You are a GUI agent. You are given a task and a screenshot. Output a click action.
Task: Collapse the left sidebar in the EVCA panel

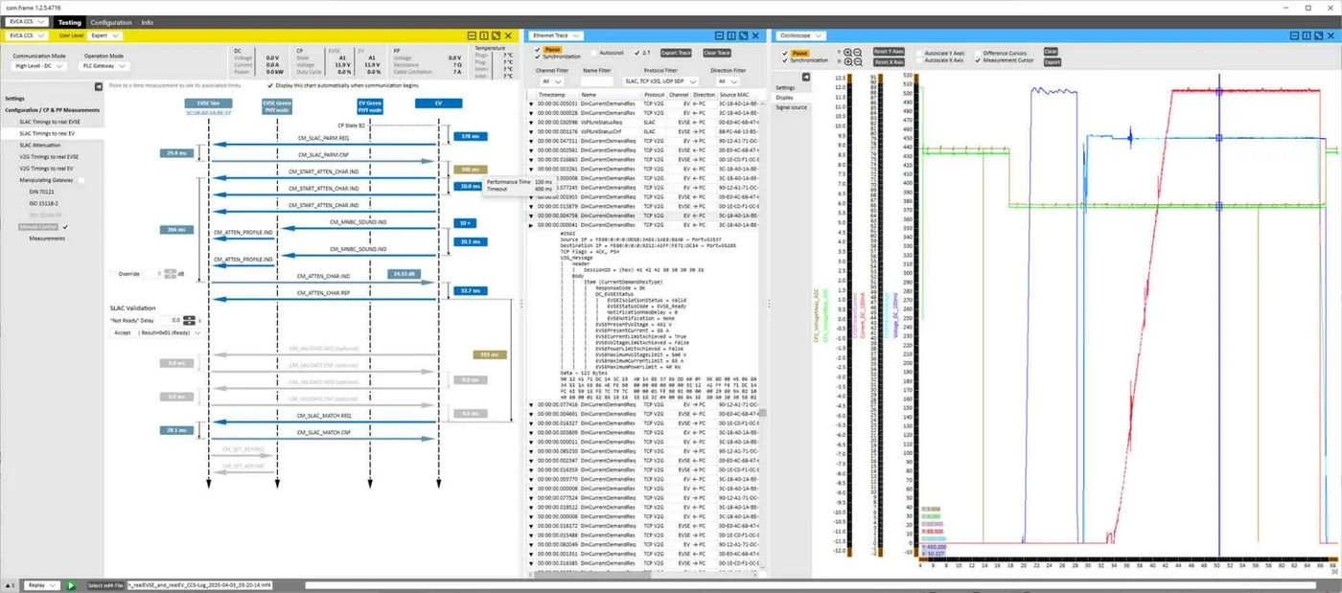click(x=99, y=86)
